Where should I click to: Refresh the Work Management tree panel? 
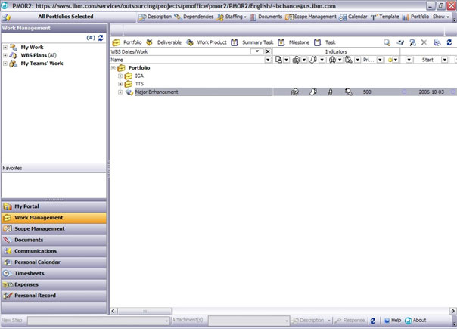[101, 38]
